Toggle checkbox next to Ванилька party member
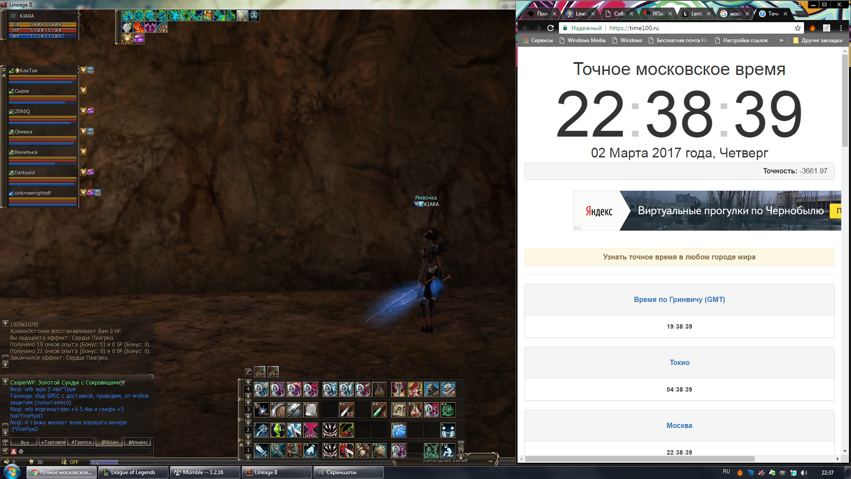The height and width of the screenshot is (479, 851). pos(12,152)
